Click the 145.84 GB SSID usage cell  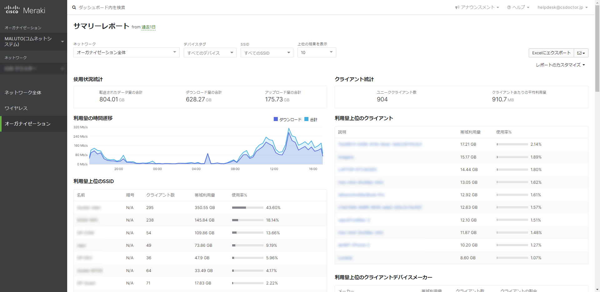204,220
